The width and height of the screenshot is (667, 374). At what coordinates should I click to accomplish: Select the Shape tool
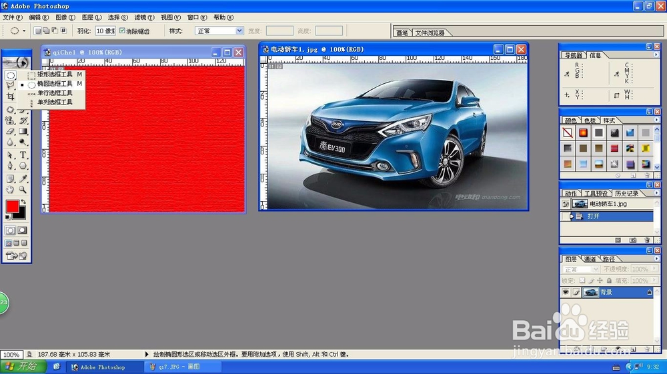(23, 166)
